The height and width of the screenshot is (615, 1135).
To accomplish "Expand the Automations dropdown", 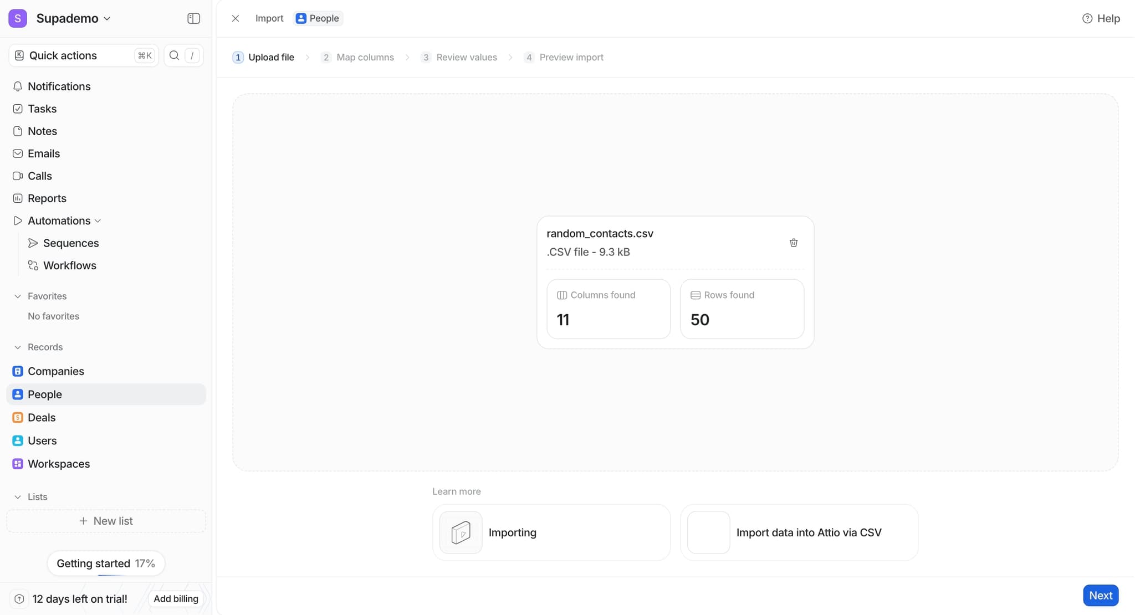I will pyautogui.click(x=98, y=221).
